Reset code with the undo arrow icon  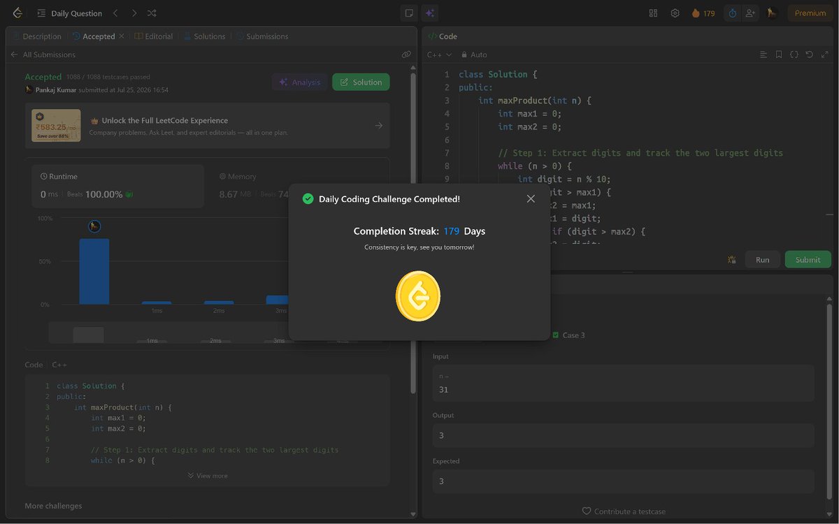tap(810, 54)
